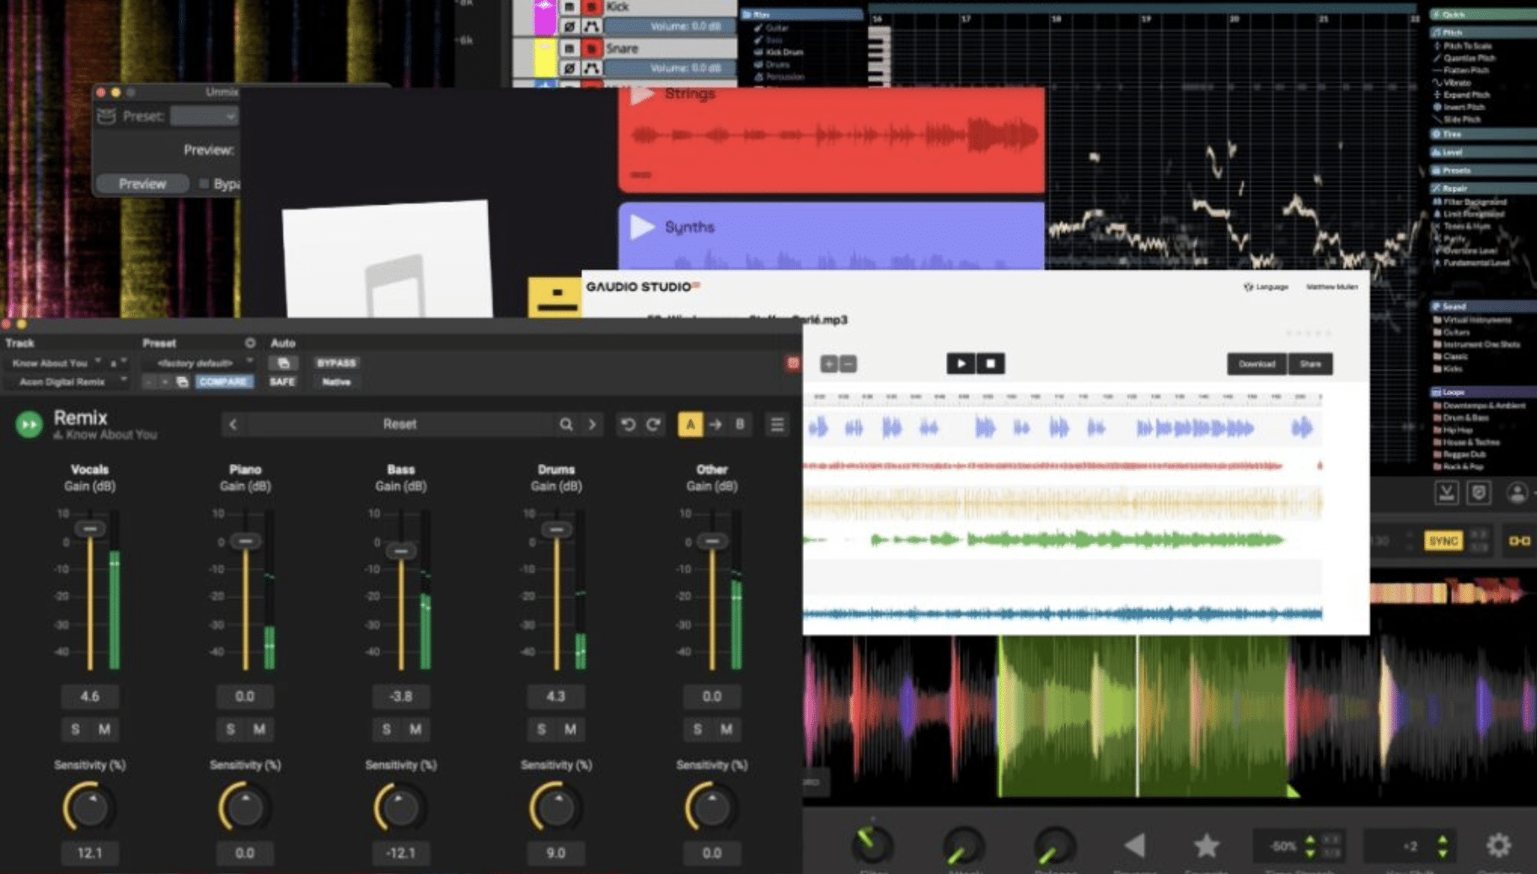The height and width of the screenshot is (874, 1537).
Task: Click the user account icon in sampler
Action: tap(1517, 493)
